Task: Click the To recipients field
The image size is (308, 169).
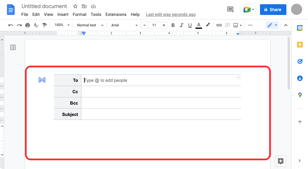Action: click(161, 80)
